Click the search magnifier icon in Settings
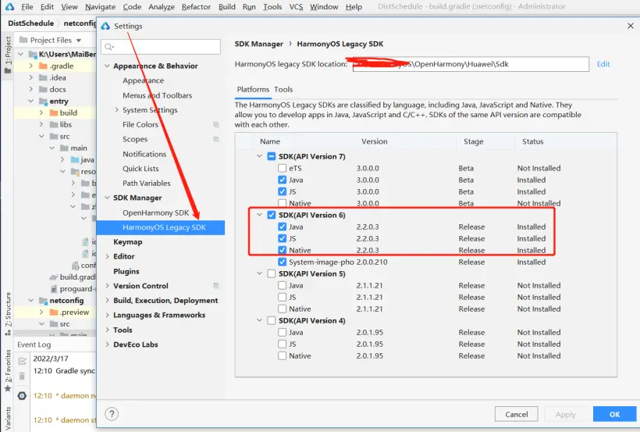 109,47
